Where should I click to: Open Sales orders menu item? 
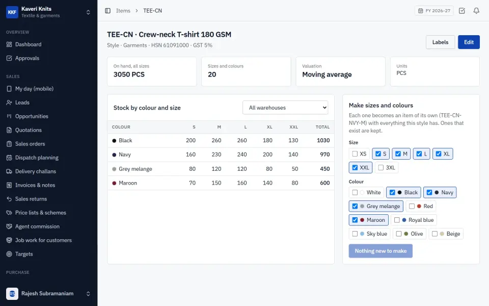point(49,144)
